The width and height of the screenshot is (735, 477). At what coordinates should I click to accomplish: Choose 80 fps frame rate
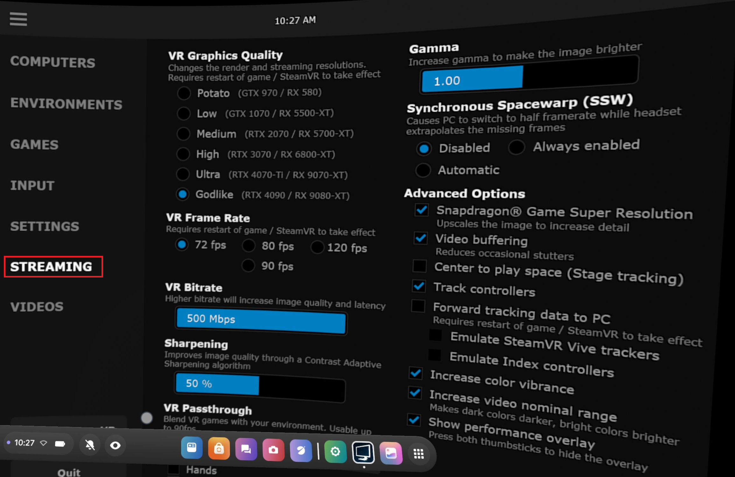click(248, 246)
